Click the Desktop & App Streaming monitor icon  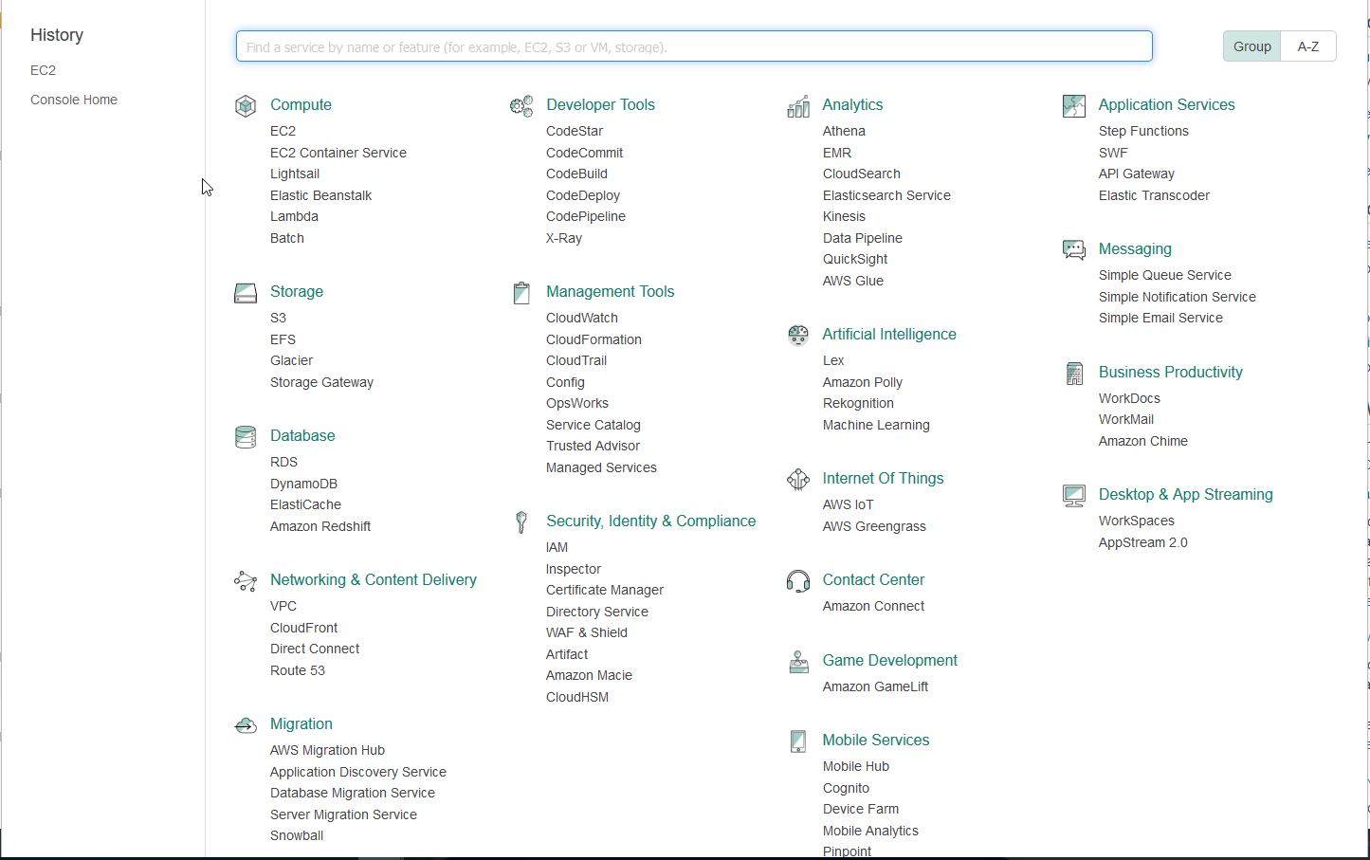coord(1074,496)
